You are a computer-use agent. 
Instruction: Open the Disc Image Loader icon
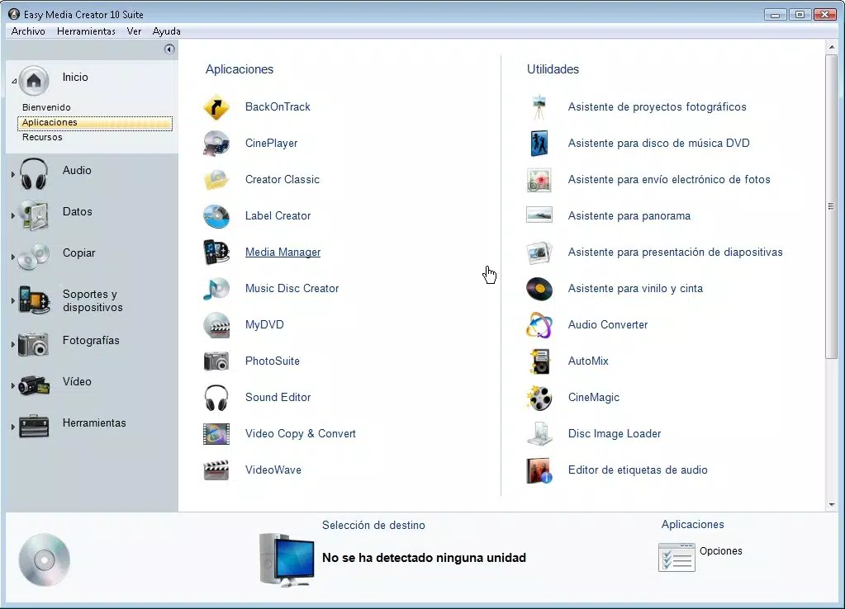[x=539, y=433]
